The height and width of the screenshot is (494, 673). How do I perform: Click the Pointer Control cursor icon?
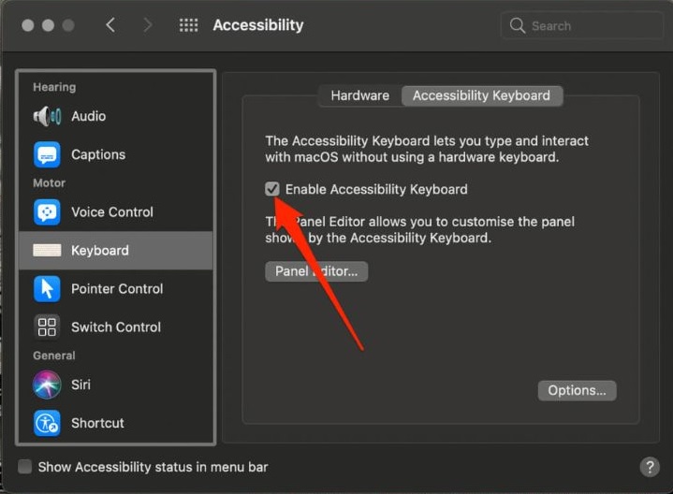[x=47, y=289]
